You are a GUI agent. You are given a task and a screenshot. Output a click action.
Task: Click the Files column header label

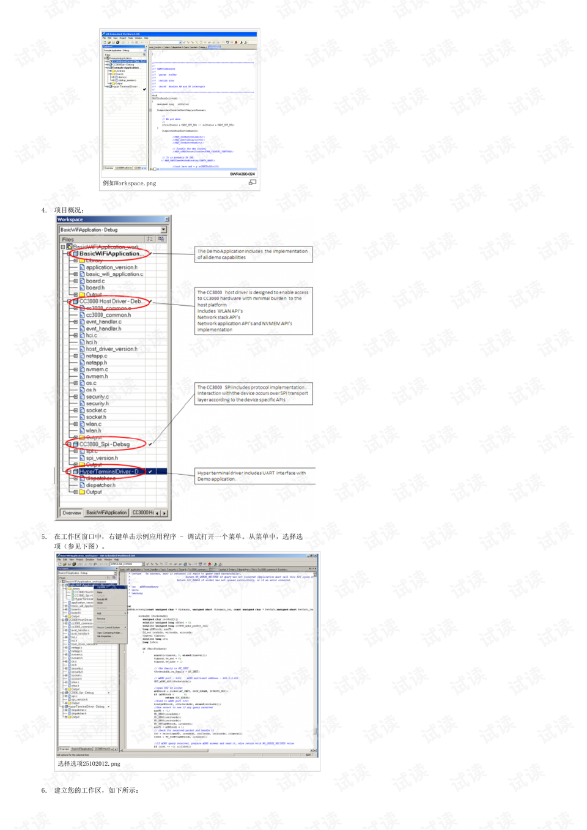pyautogui.click(x=68, y=239)
